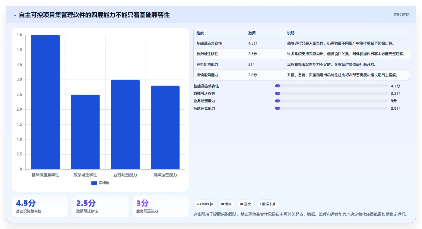Viewport: 422px width, 229px height.
Task: Open the 2.5分 数据可迁移性 data card
Action: click(100, 206)
